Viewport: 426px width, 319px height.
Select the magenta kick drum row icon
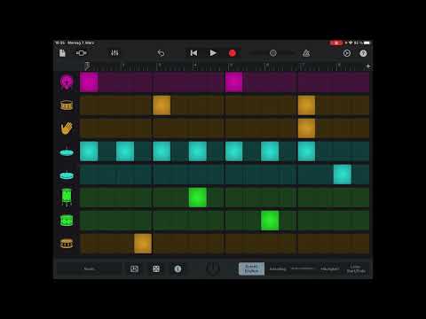pos(67,82)
